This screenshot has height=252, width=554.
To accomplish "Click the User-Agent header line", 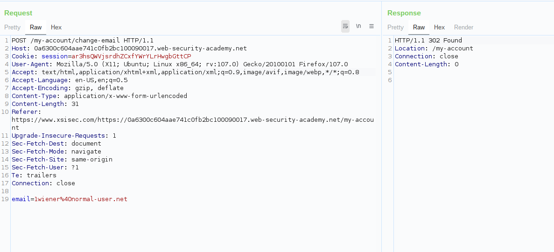I will click(180, 64).
